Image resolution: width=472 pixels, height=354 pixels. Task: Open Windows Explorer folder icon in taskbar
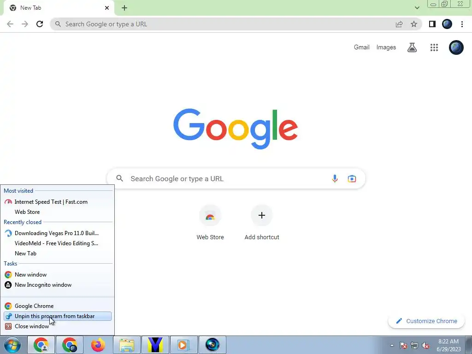tap(127, 345)
